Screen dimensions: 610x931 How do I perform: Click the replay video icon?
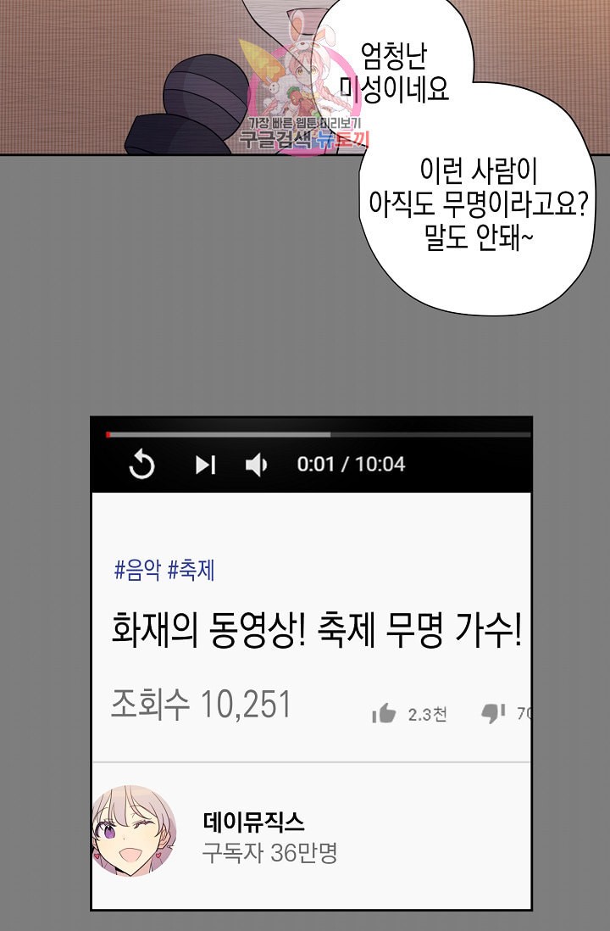coord(141,464)
